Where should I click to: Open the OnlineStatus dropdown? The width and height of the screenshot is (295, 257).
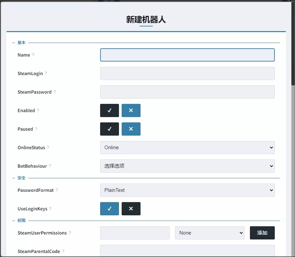coord(187,148)
